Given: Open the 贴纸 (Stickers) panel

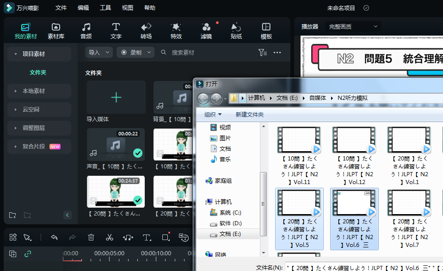Looking at the screenshot, I should 236,31.
